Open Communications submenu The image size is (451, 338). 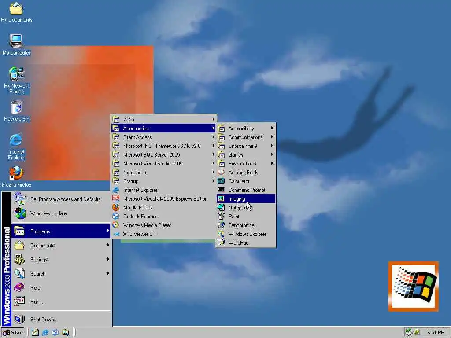click(246, 137)
